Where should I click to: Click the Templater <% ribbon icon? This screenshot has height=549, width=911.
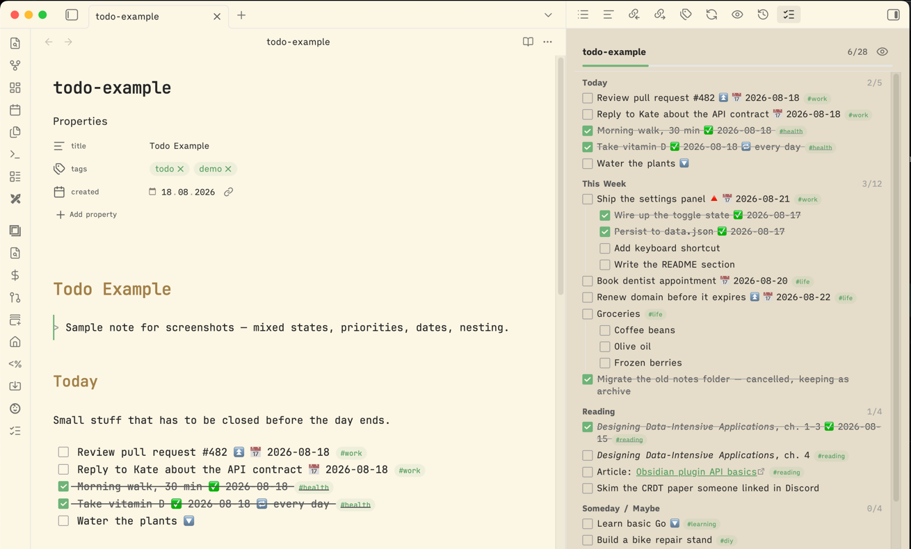pos(15,364)
